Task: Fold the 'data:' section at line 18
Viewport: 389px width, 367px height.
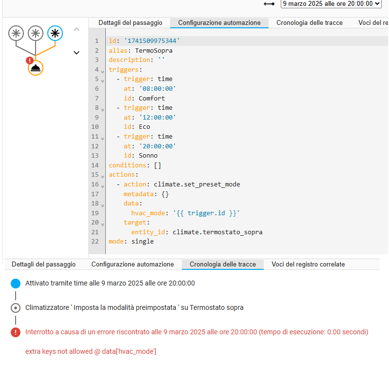Action: pos(103,205)
